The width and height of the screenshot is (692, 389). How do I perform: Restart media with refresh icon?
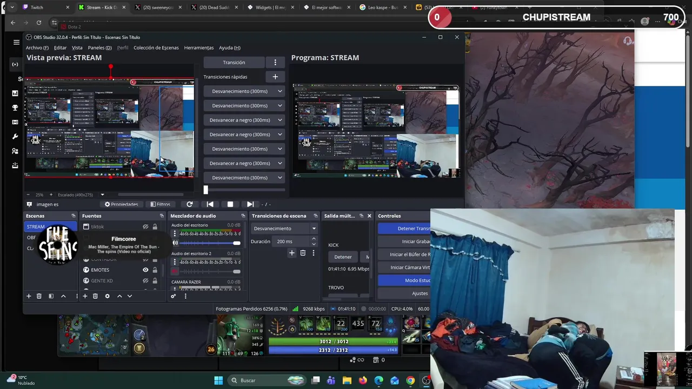[x=189, y=204]
